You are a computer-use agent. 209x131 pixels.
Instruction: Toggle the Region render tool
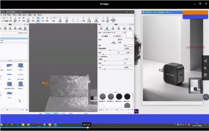(33, 19)
